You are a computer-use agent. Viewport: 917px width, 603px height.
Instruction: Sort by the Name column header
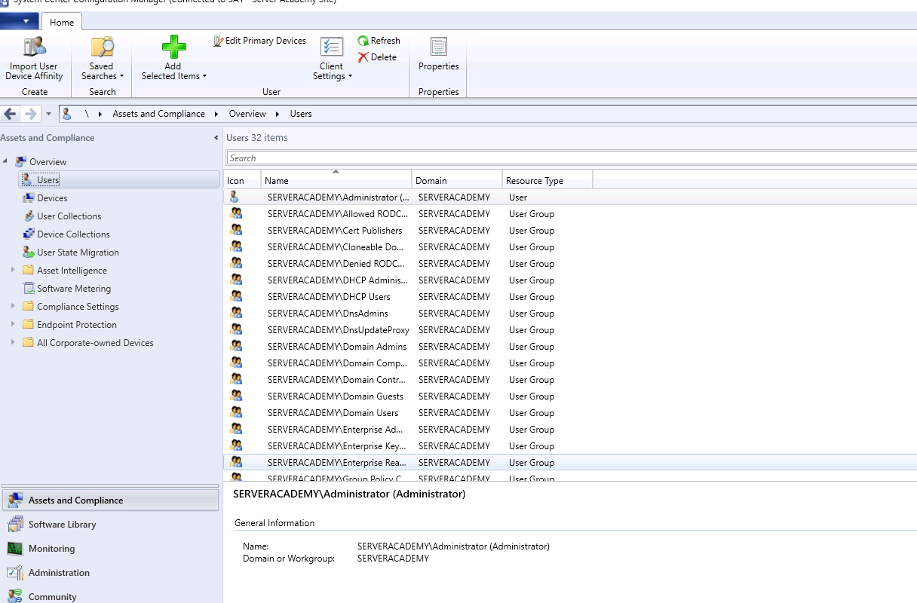tap(336, 181)
